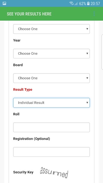Click the arrow on Result Type combo box
Viewport: 103px width, 183px height.
point(87,103)
